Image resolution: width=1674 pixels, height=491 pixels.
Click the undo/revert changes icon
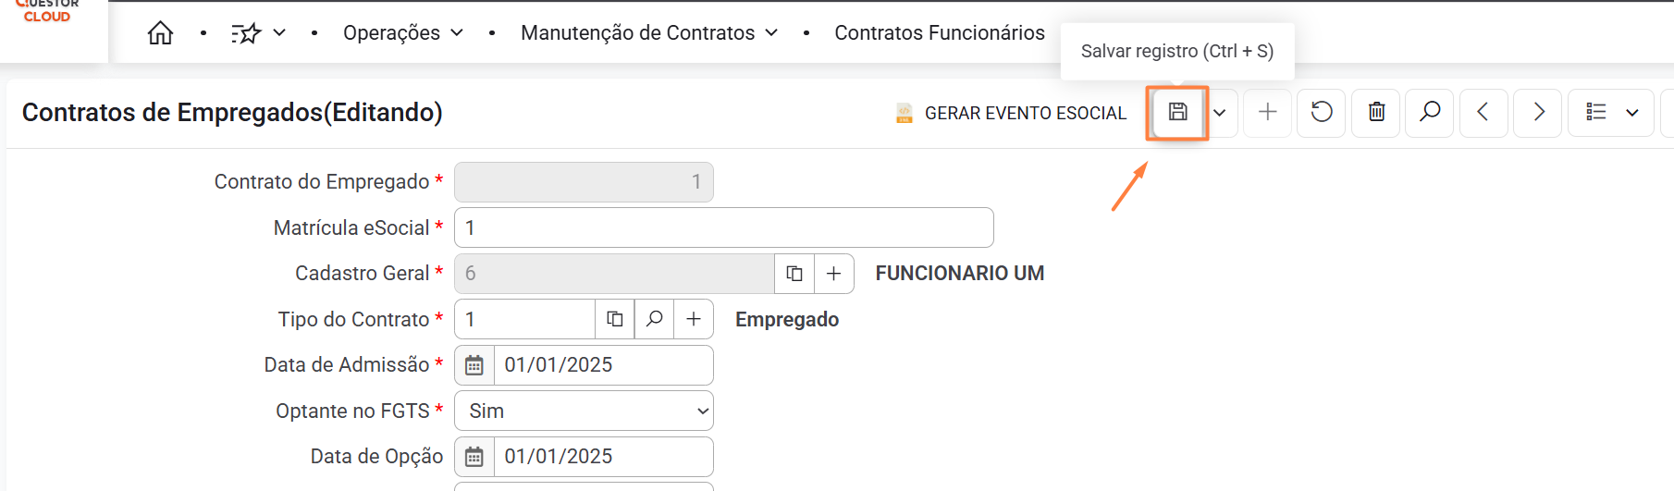[x=1322, y=113]
